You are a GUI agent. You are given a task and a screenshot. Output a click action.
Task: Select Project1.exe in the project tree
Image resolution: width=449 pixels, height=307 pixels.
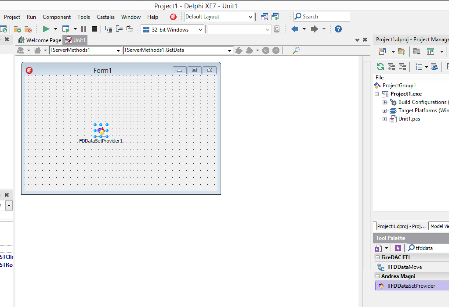[x=406, y=94]
